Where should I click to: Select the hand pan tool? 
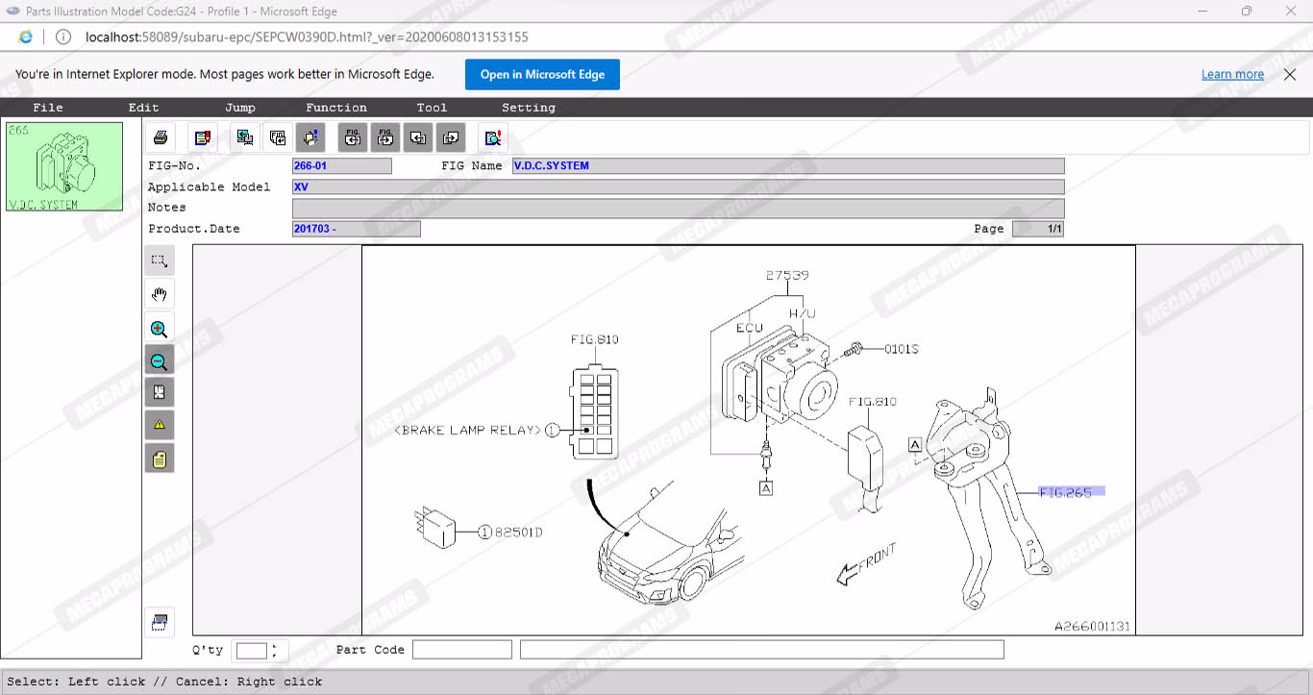[x=160, y=294]
